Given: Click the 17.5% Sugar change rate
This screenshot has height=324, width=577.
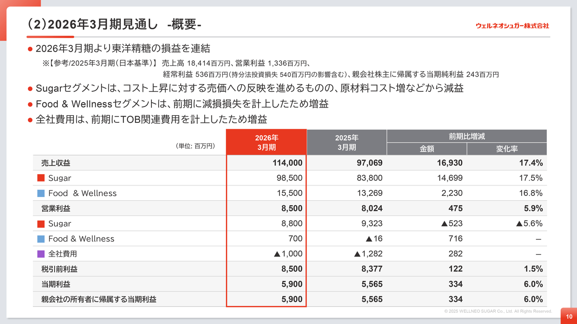Looking at the screenshot, I should pos(530,178).
